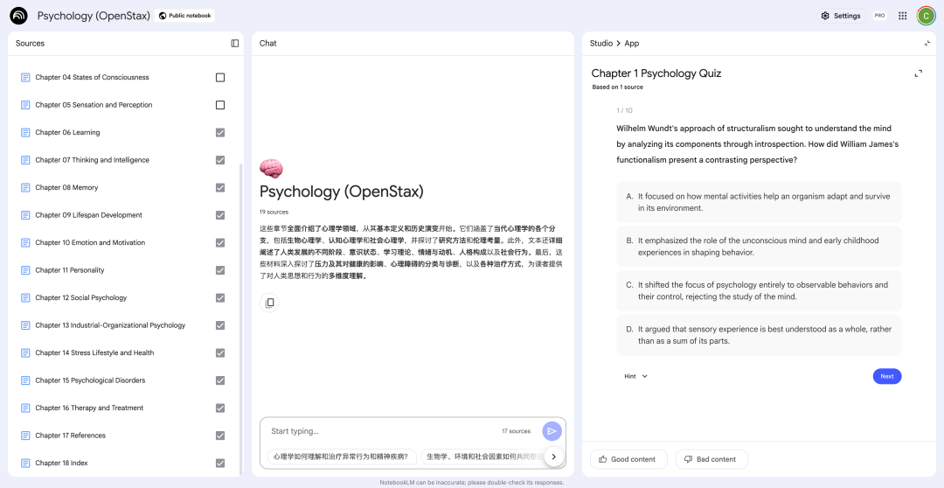944x488 pixels.
Task: Click the copy summary icon
Action: pyautogui.click(x=270, y=303)
